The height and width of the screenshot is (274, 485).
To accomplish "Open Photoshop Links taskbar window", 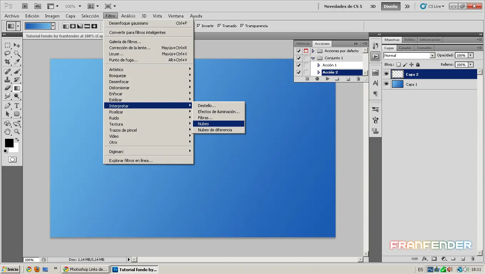I will click(x=85, y=269).
